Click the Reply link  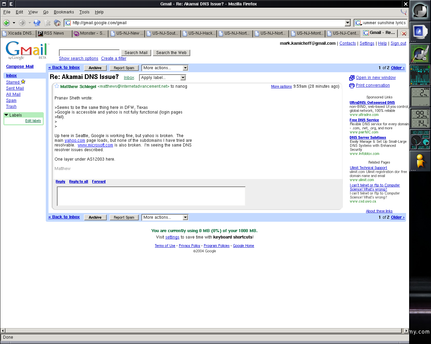pos(60,181)
